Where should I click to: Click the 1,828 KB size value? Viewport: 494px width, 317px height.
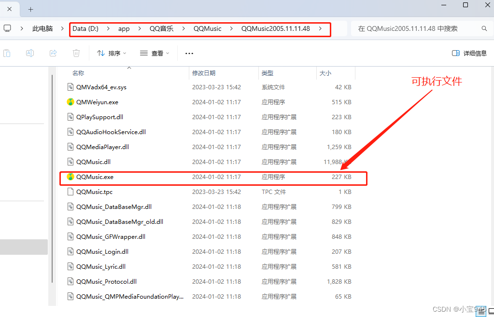coord(339,281)
